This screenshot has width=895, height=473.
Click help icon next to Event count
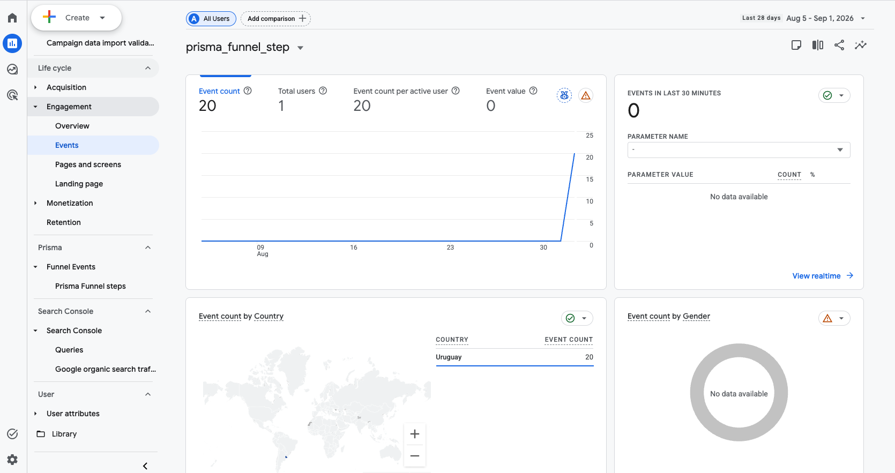248,91
